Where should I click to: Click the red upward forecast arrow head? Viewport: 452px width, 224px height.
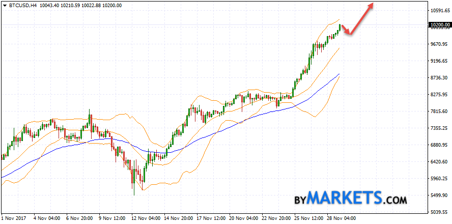pyautogui.click(x=373, y=5)
